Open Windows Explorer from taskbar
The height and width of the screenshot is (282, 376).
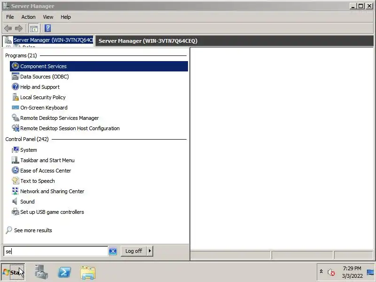point(88,273)
